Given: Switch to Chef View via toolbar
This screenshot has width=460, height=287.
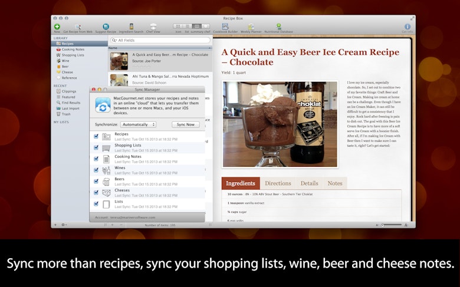Looking at the screenshot, I should [153, 28].
